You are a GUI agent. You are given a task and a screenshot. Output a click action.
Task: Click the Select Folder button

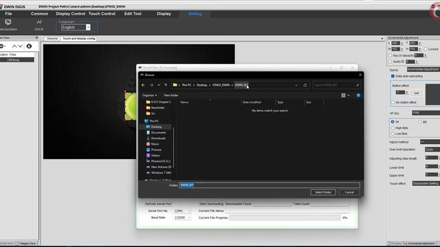(x=323, y=192)
